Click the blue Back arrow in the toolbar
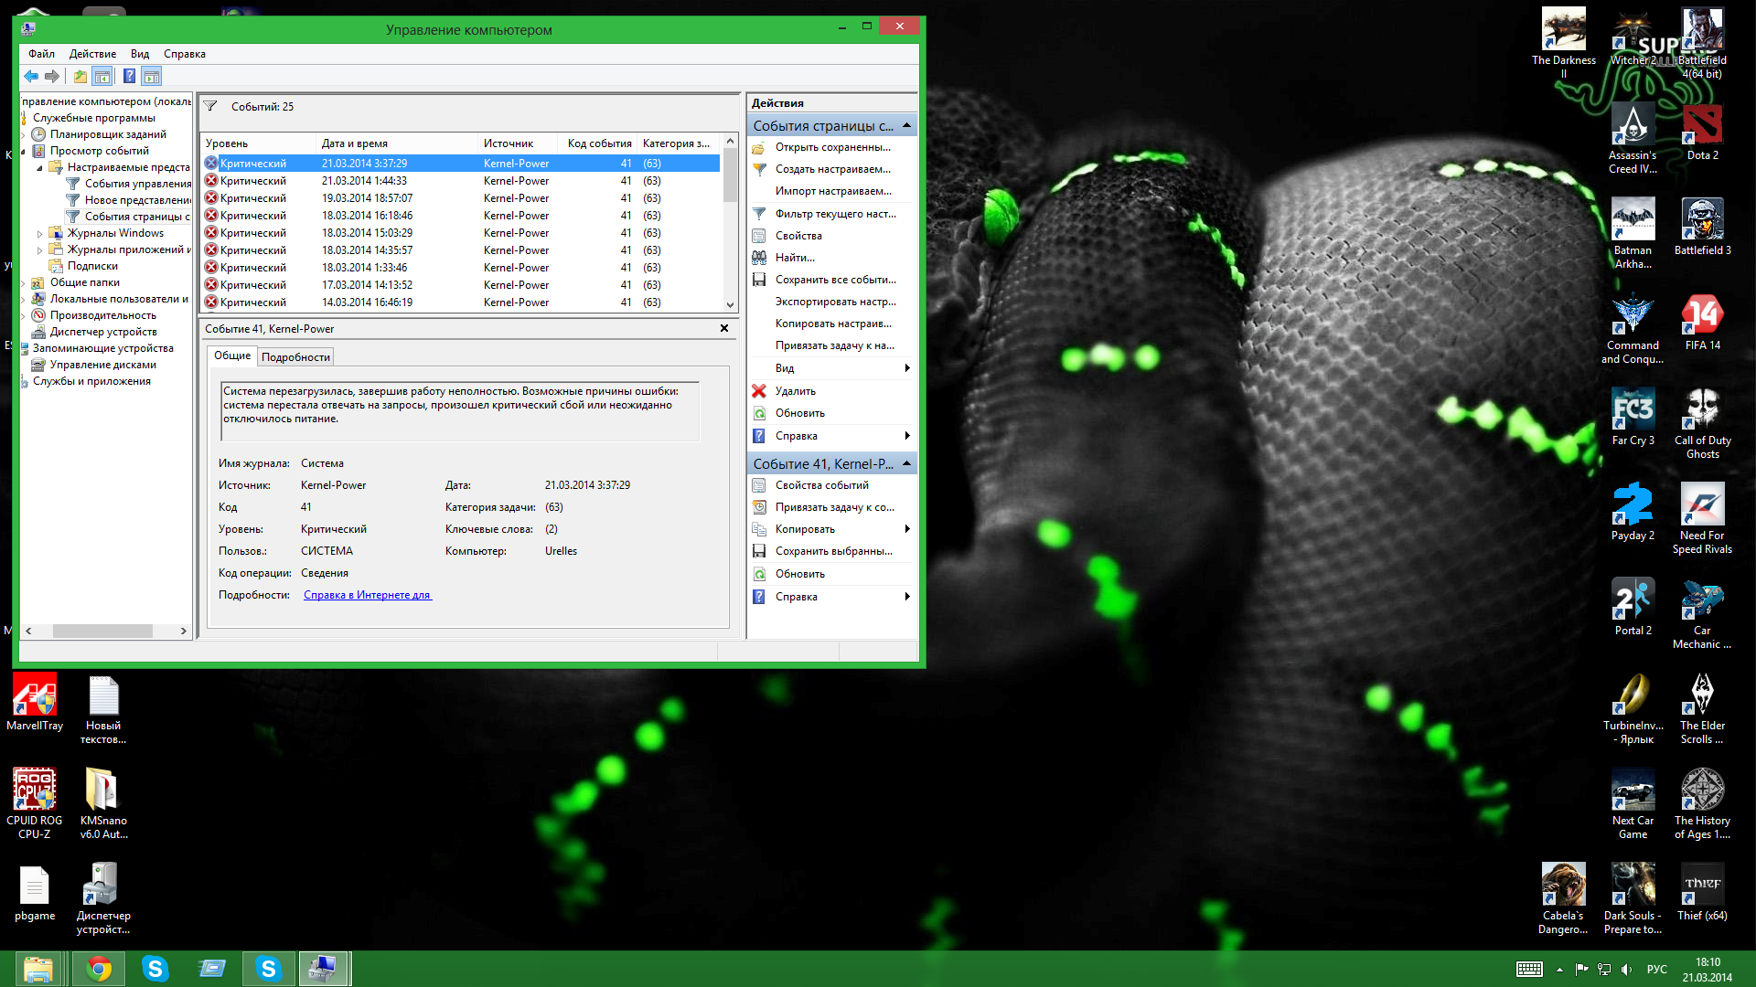The height and width of the screenshot is (987, 1756). (31, 77)
